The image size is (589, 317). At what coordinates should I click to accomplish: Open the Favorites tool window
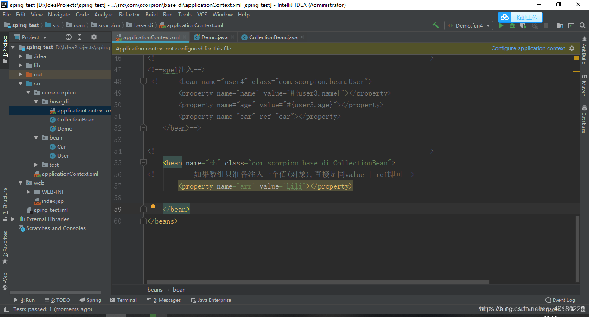(5, 248)
